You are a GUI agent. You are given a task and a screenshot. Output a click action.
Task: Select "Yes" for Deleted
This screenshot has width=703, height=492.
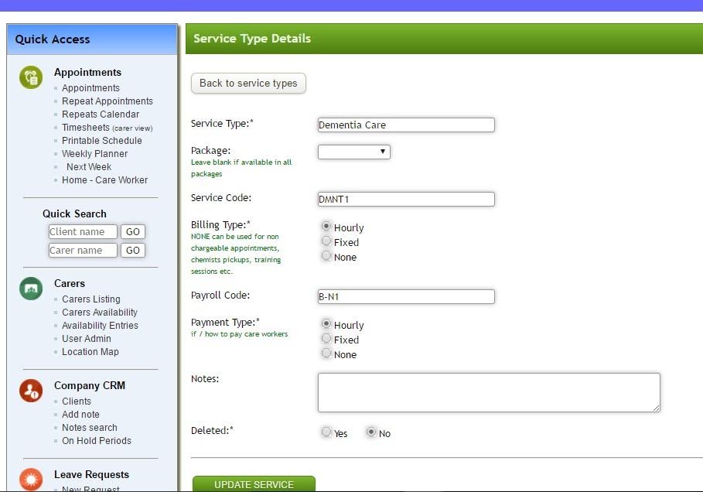point(326,432)
